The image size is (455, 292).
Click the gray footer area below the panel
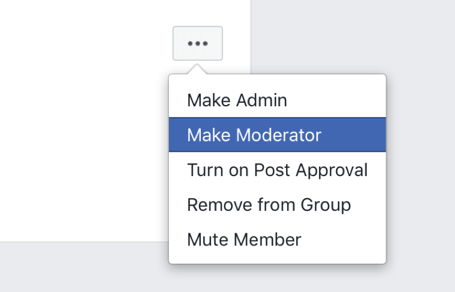tap(84, 267)
